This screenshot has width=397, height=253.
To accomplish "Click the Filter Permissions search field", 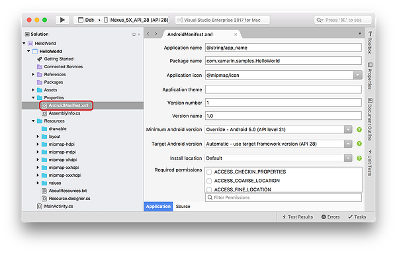I will pos(283,197).
